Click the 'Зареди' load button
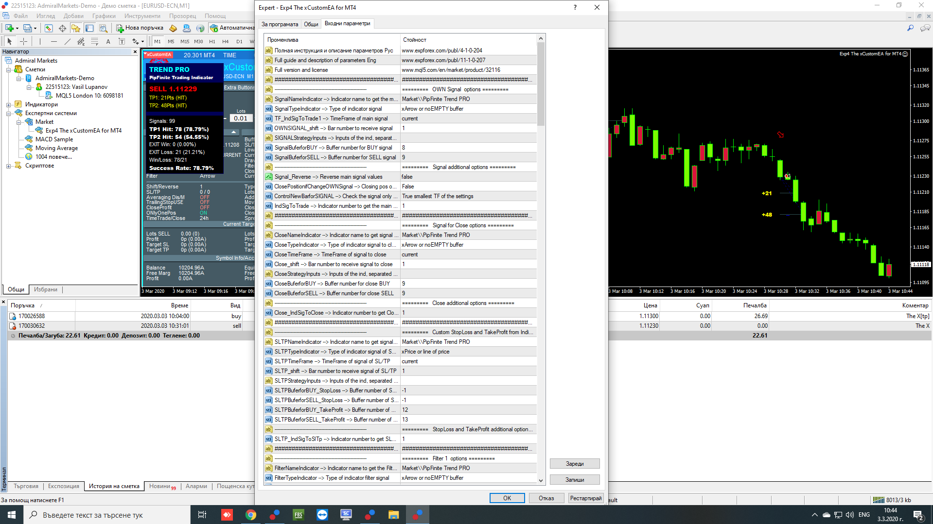Image resolution: width=933 pixels, height=524 pixels. pyautogui.click(x=575, y=464)
